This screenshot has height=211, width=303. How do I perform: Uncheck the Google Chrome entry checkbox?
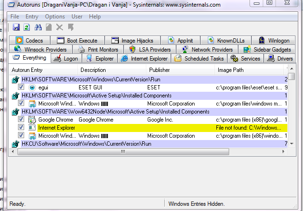tap(21, 119)
